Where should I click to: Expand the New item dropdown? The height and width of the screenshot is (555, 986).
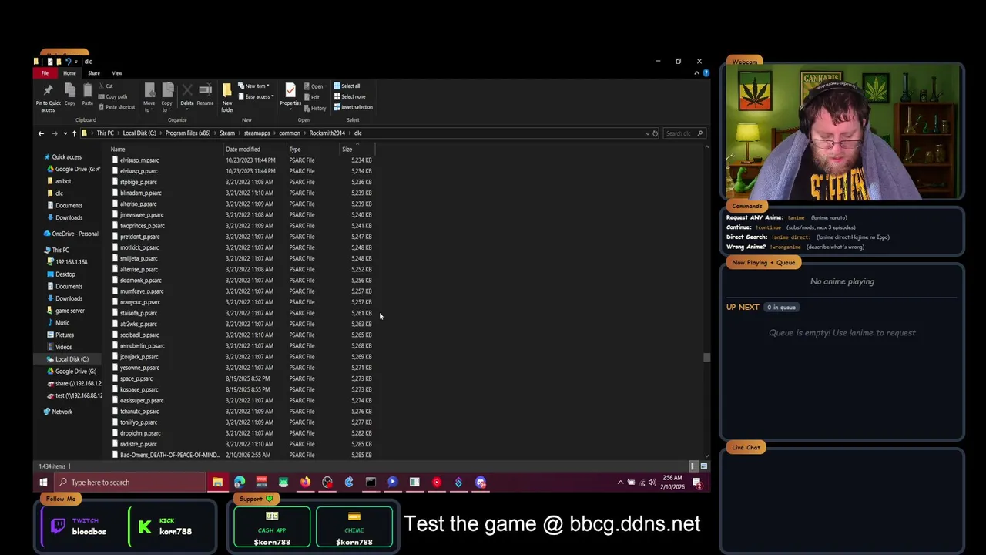pyautogui.click(x=268, y=86)
